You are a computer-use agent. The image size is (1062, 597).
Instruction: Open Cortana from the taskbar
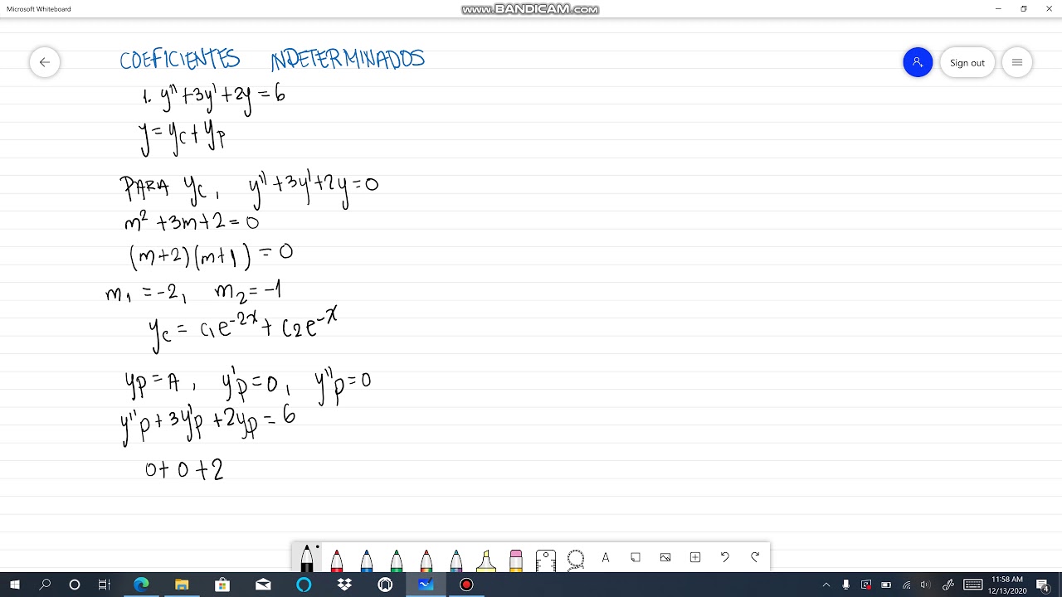click(x=75, y=585)
